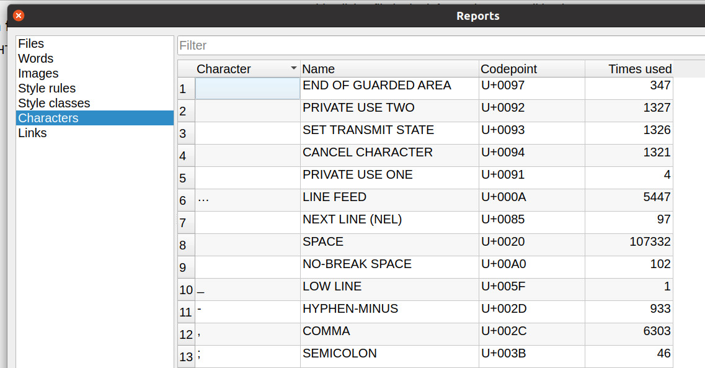Select Style classes in sidebar
The height and width of the screenshot is (368, 705).
pyautogui.click(x=54, y=103)
